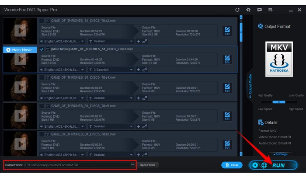
Task: Edit the Title2.mkv output
Action: [227, 31]
